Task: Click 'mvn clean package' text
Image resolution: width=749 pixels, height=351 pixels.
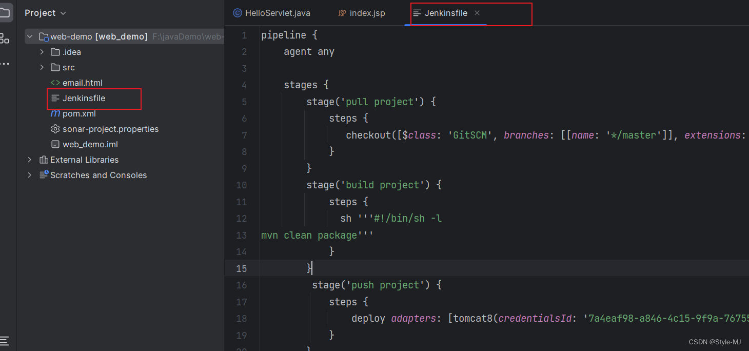Action: coord(309,235)
